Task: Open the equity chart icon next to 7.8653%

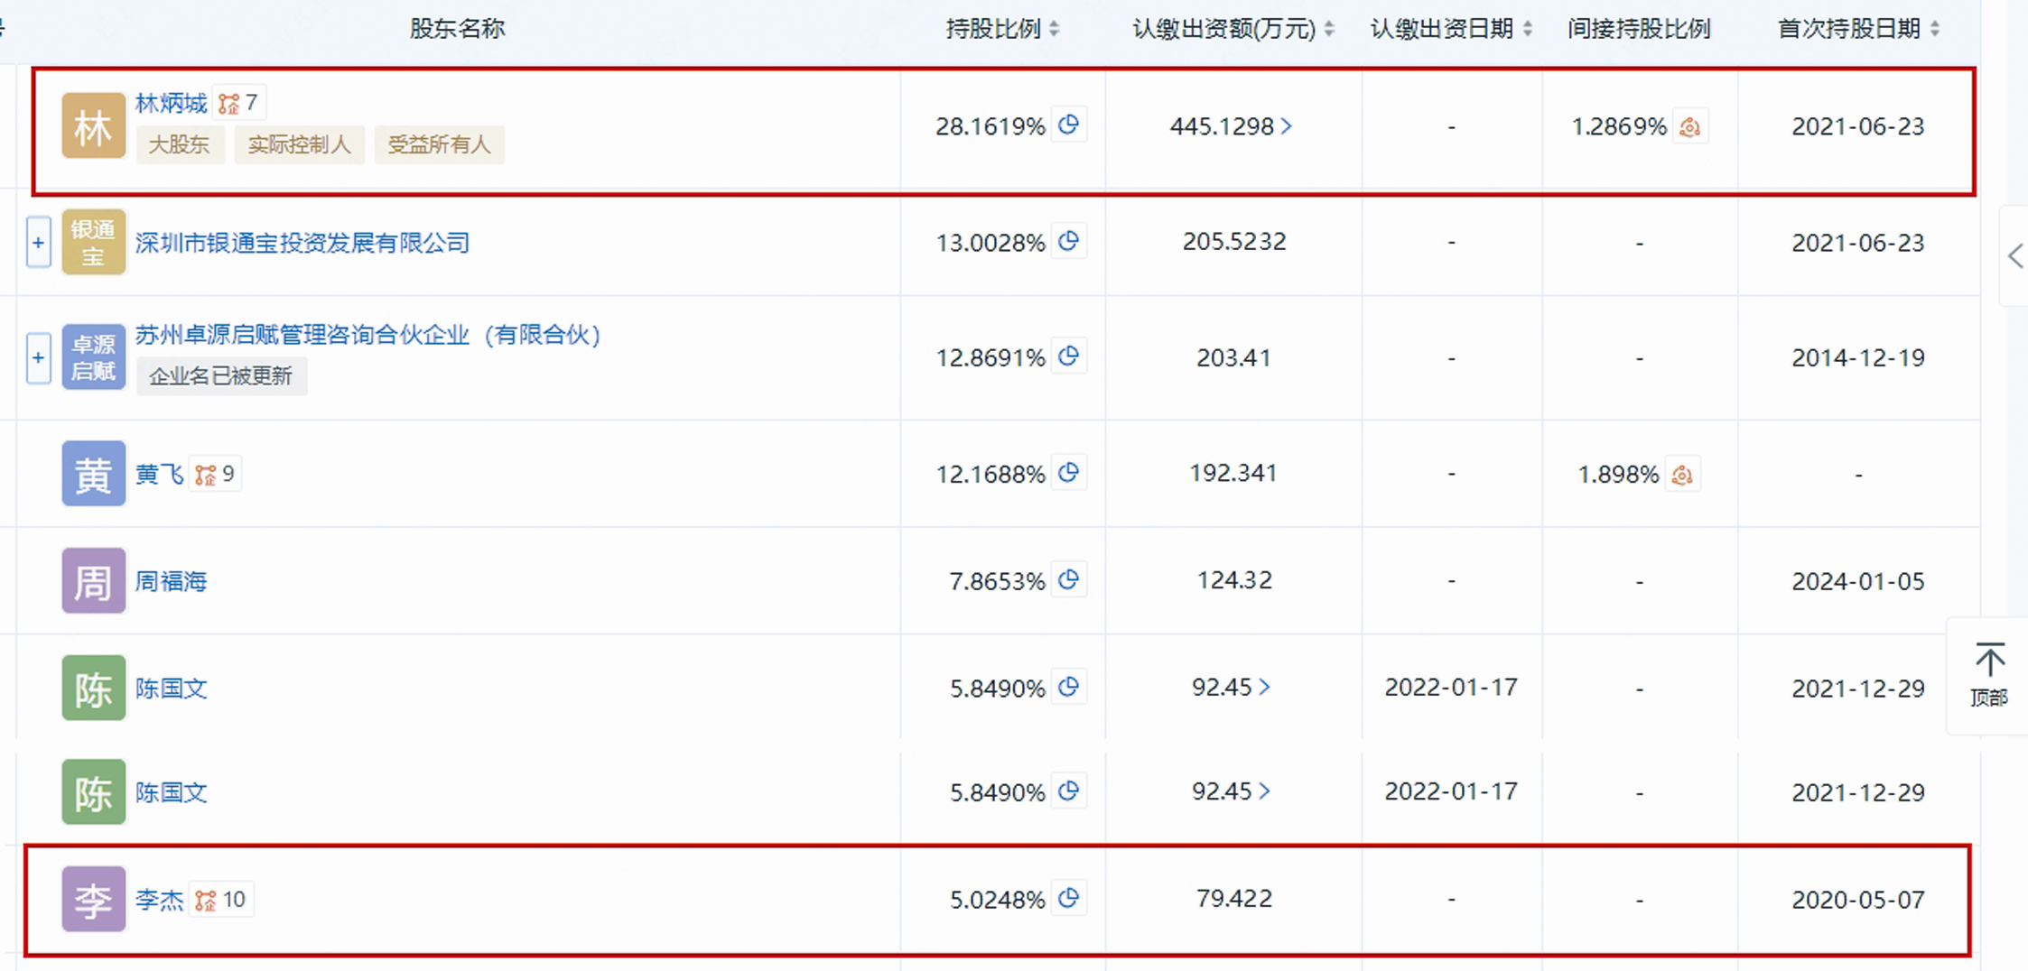Action: pyautogui.click(x=1068, y=579)
